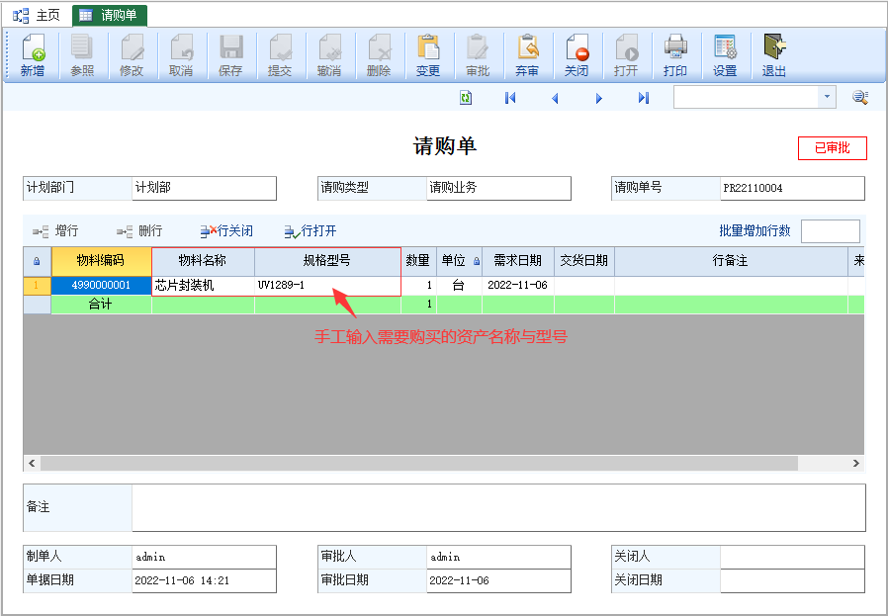Click the 请购类型 field showing 请购业务
Screen dimensions: 888x616
tap(498, 188)
